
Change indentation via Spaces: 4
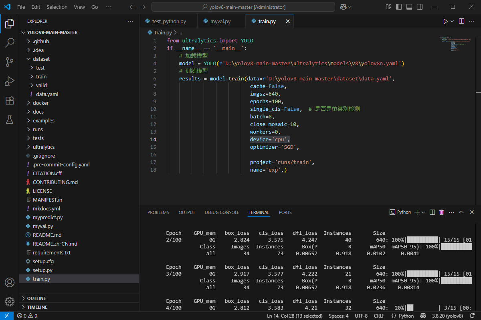(339, 316)
